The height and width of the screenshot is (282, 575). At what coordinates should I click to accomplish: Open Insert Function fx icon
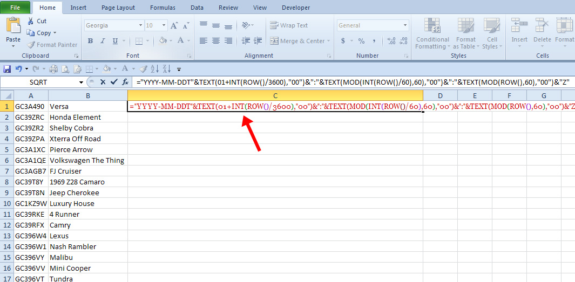click(x=125, y=82)
